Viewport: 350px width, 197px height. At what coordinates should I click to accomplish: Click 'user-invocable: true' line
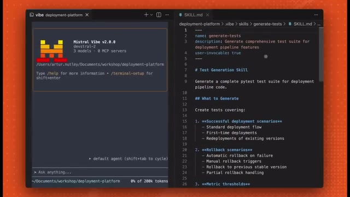(x=218, y=53)
